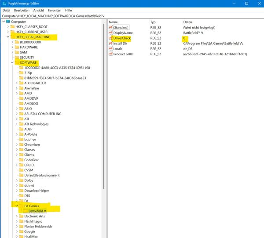Viewport: 264px width, 238px height.
Task: Expand the Electronic Arts key
Action: coord(17,216)
